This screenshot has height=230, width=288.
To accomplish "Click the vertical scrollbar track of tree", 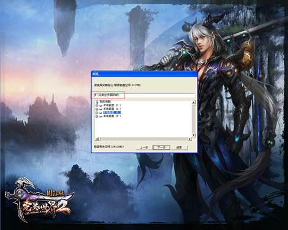I will (x=193, y=119).
